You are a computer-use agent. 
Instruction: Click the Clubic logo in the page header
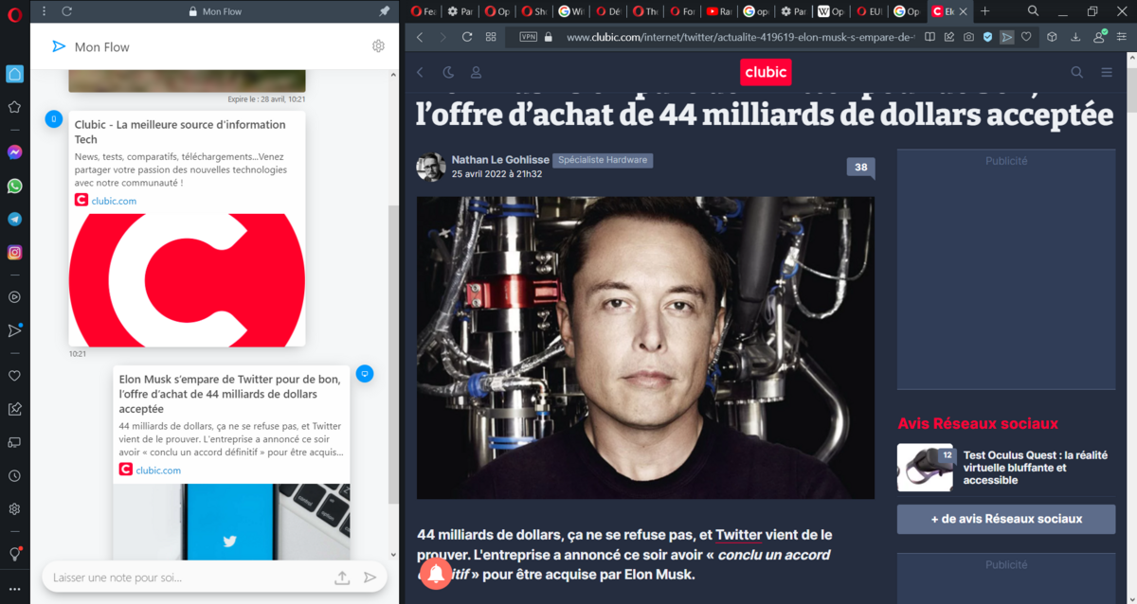coord(766,72)
